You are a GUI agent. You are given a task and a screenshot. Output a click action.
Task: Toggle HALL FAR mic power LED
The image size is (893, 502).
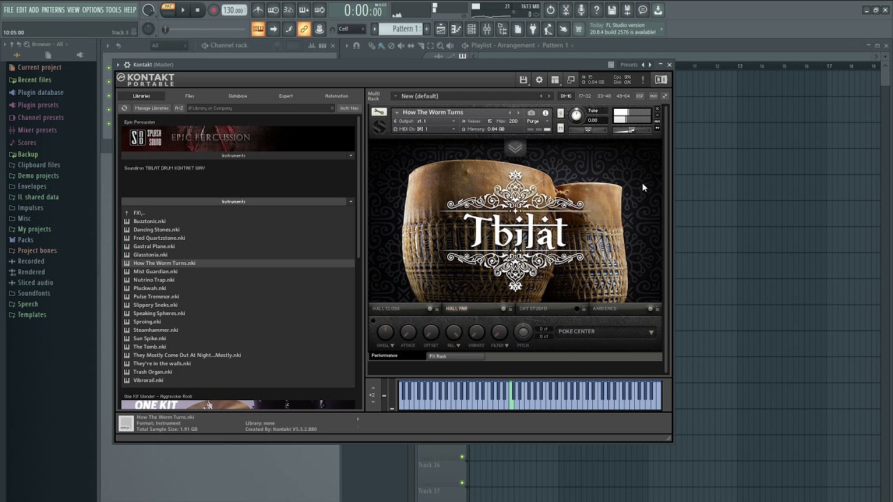[503, 308]
